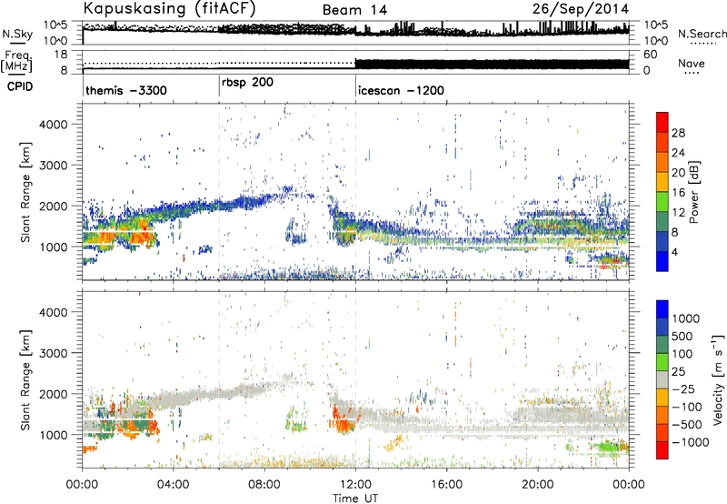Viewport: 727px width, 504px height.
Task: Click the "Power [dB]" colorbar label
Action: (x=693, y=192)
